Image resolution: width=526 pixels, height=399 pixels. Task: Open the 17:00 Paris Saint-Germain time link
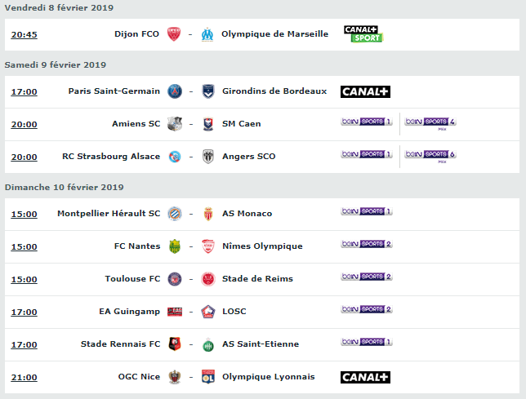tap(25, 91)
